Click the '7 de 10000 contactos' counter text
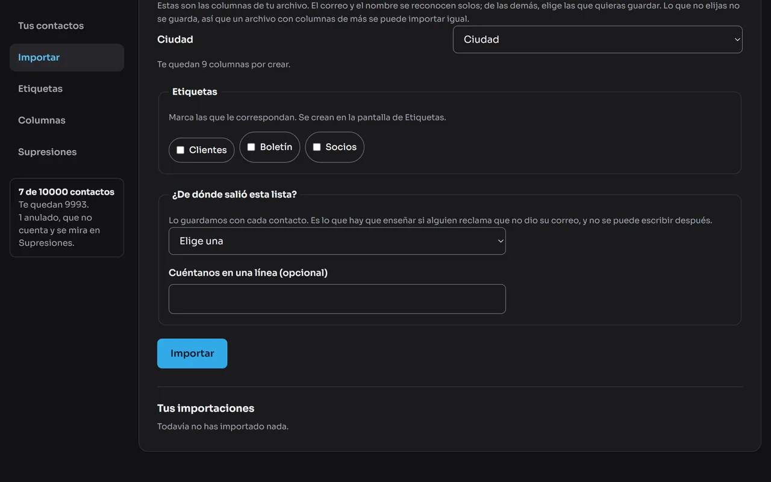771x482 pixels. tap(66, 192)
